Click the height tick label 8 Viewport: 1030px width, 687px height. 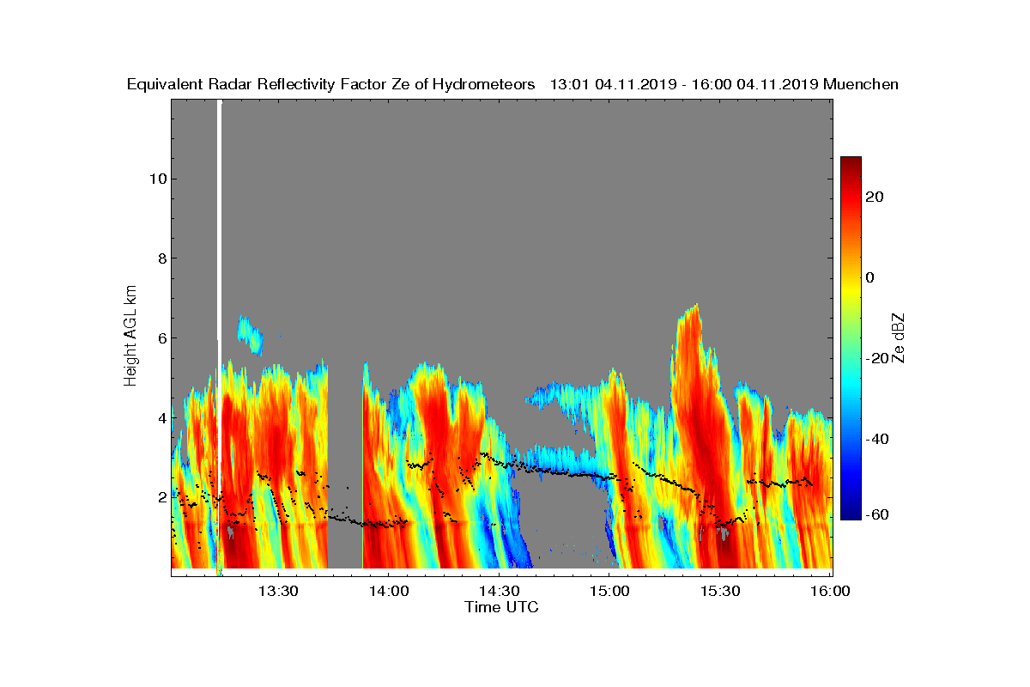tap(161, 258)
